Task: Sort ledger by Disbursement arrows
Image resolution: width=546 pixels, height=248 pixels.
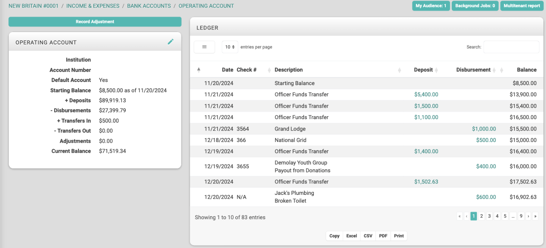Action: point(494,70)
